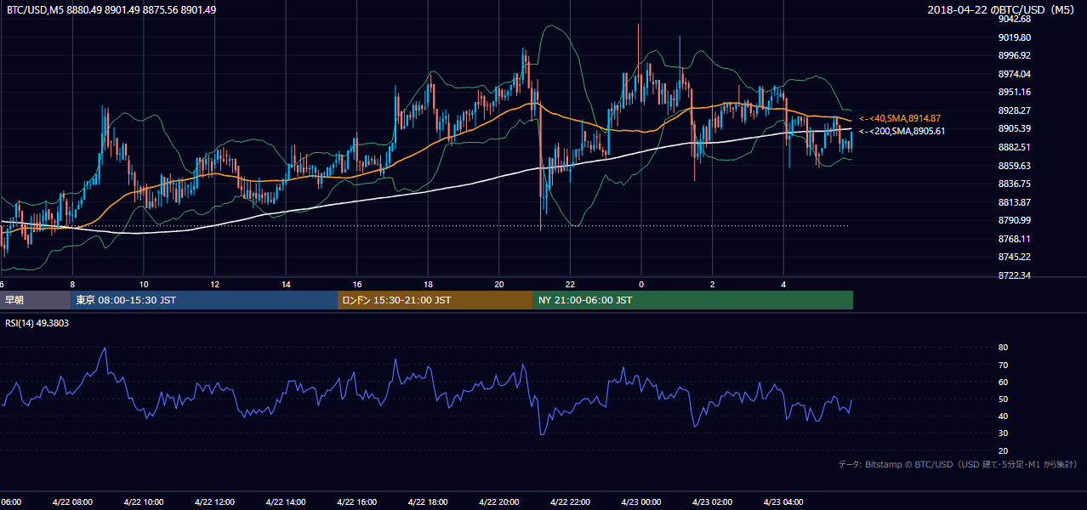Select the 早朝 session bar
The width and height of the screenshot is (1087, 510).
click(x=36, y=300)
